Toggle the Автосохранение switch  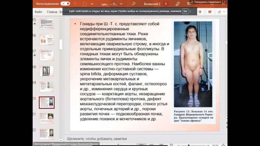point(65,4)
